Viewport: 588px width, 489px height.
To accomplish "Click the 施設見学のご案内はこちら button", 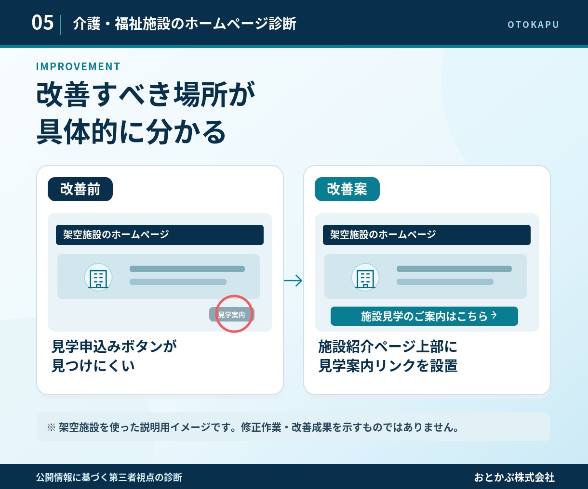I will click(424, 316).
